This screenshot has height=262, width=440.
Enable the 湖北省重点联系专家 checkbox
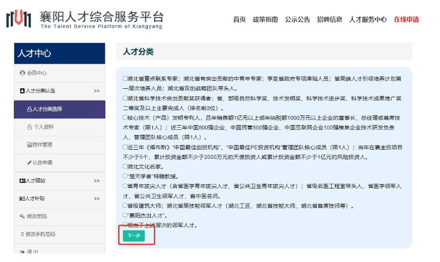[125, 79]
